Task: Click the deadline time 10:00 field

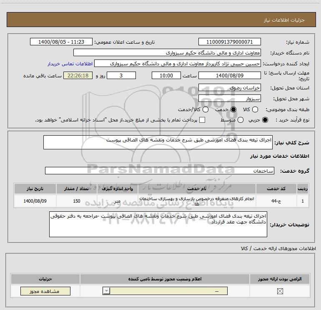Action: coord(166,75)
